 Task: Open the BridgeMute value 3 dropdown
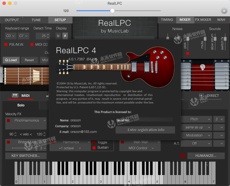tap(43, 148)
